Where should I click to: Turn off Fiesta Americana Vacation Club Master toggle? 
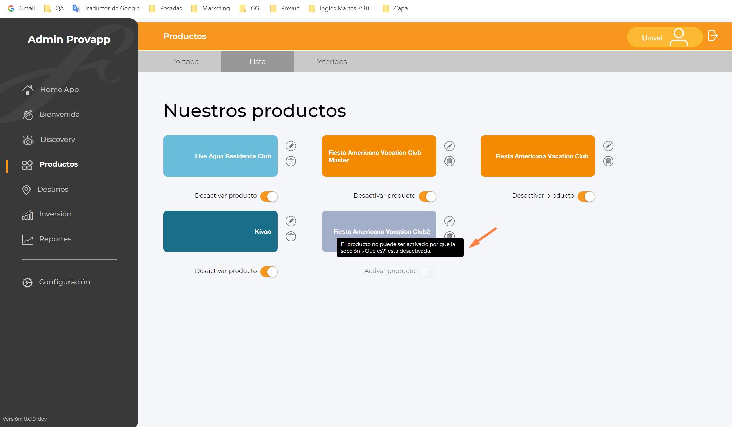point(428,196)
